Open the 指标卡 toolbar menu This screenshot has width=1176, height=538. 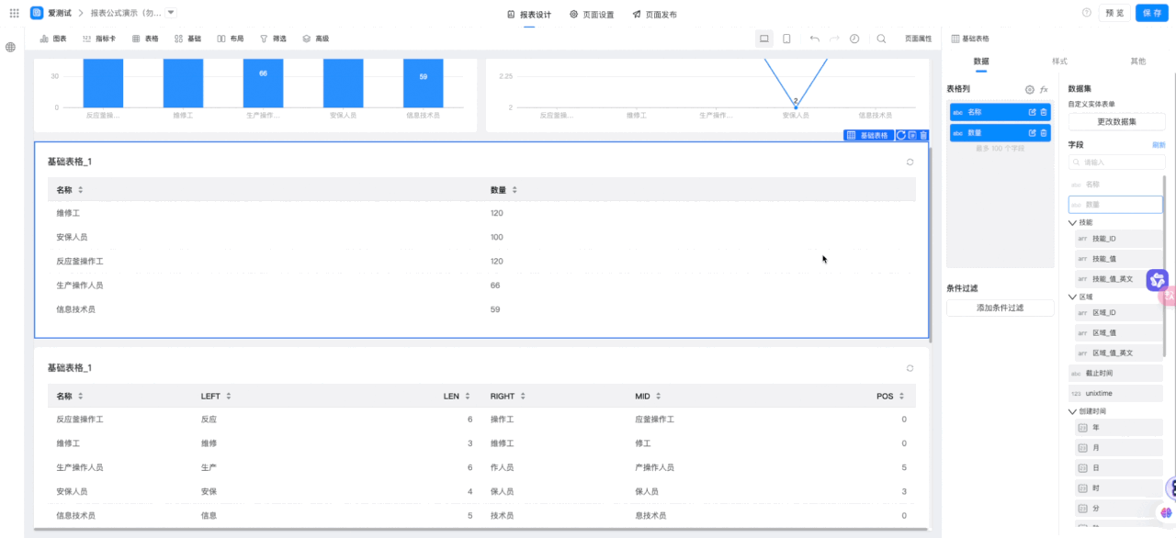click(99, 39)
